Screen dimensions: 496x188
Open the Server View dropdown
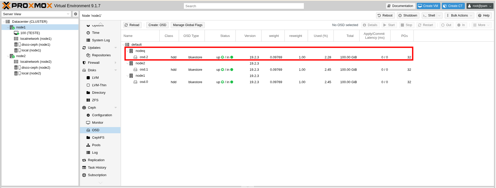click(x=36, y=14)
